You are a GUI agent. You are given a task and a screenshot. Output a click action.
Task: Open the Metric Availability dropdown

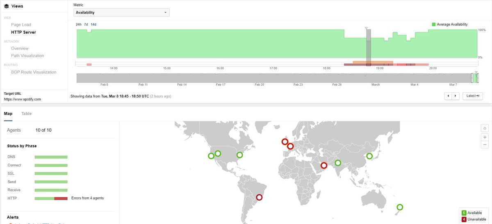tap(121, 13)
